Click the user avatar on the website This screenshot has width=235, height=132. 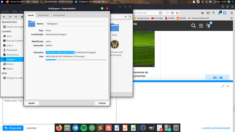pos(208,26)
